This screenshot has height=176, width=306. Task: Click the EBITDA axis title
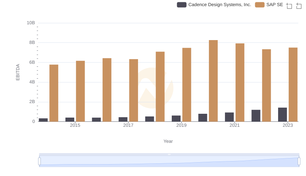point(18,72)
